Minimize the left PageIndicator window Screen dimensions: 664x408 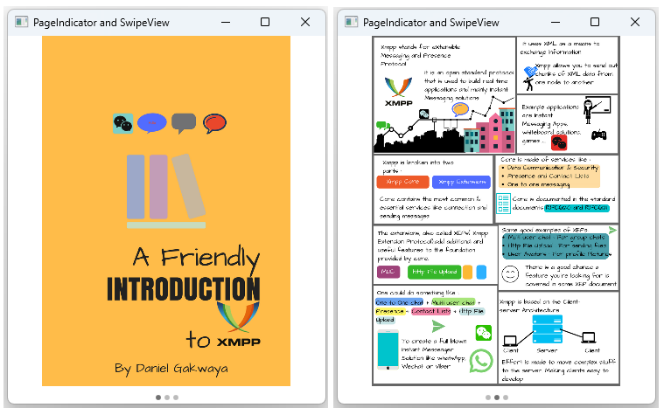[x=226, y=22]
